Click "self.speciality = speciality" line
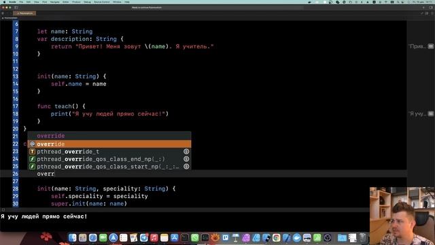The image size is (435, 245). (x=99, y=196)
